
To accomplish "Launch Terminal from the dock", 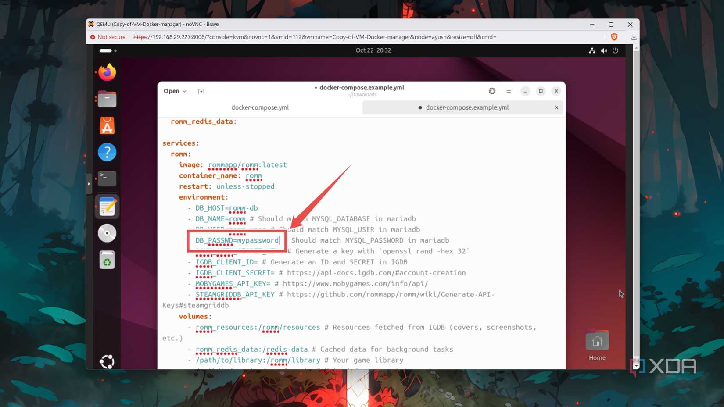I will click(x=107, y=179).
